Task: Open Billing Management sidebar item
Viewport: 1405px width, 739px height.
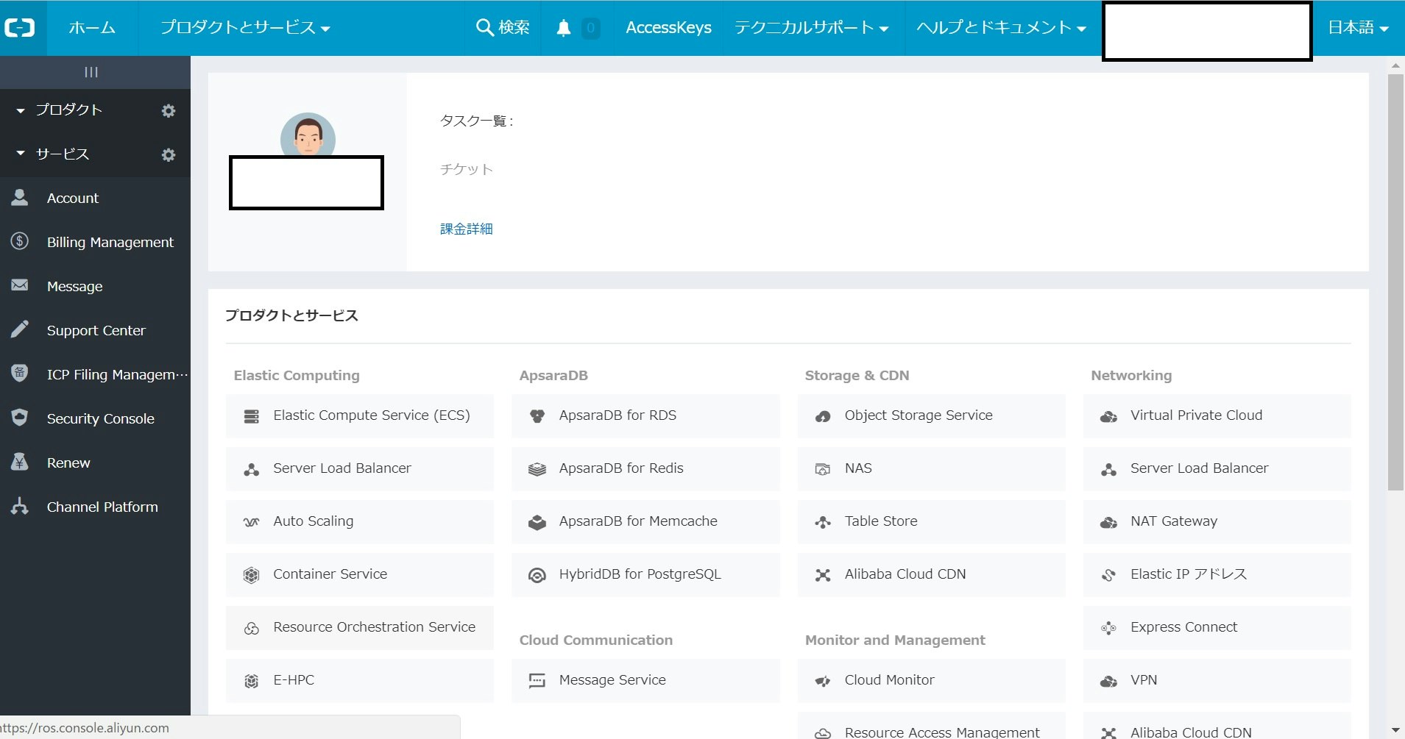Action: (x=96, y=242)
